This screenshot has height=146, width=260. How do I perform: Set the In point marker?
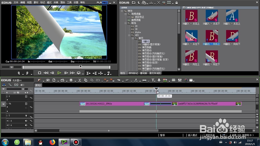tap(19, 73)
